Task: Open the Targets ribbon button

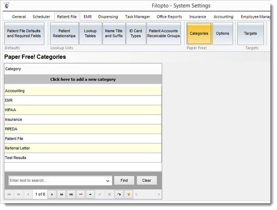Action: tap(250, 34)
